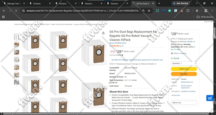Click the Ask Gemini button
The width and height of the screenshot is (216, 115).
(181, 4)
